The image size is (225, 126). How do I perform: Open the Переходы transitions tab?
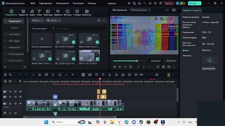coord(48,13)
